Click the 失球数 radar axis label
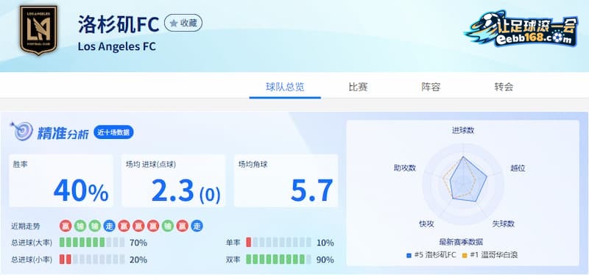The height and width of the screenshot is (275, 589). click(504, 224)
